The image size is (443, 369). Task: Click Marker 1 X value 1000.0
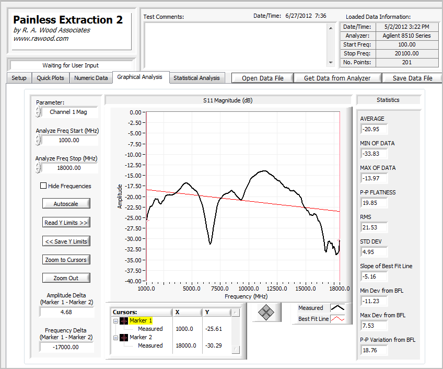tap(184, 329)
